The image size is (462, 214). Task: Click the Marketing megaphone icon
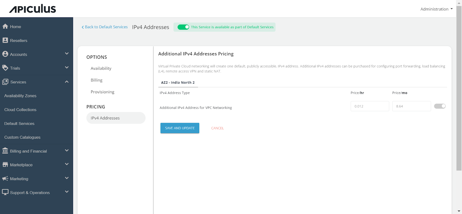coord(5,179)
